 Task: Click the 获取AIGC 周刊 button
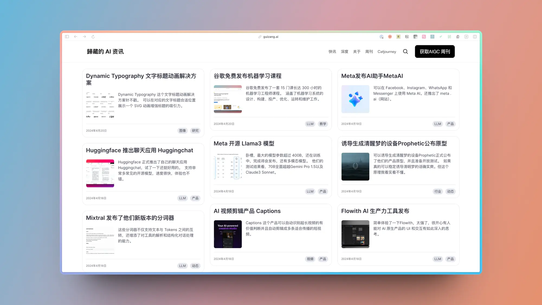435,52
